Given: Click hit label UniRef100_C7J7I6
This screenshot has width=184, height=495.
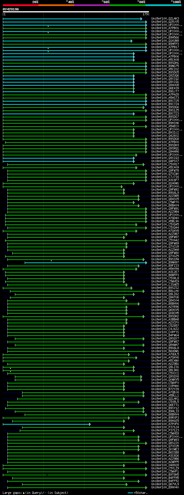Looking at the screenshot, I should click(165, 177).
